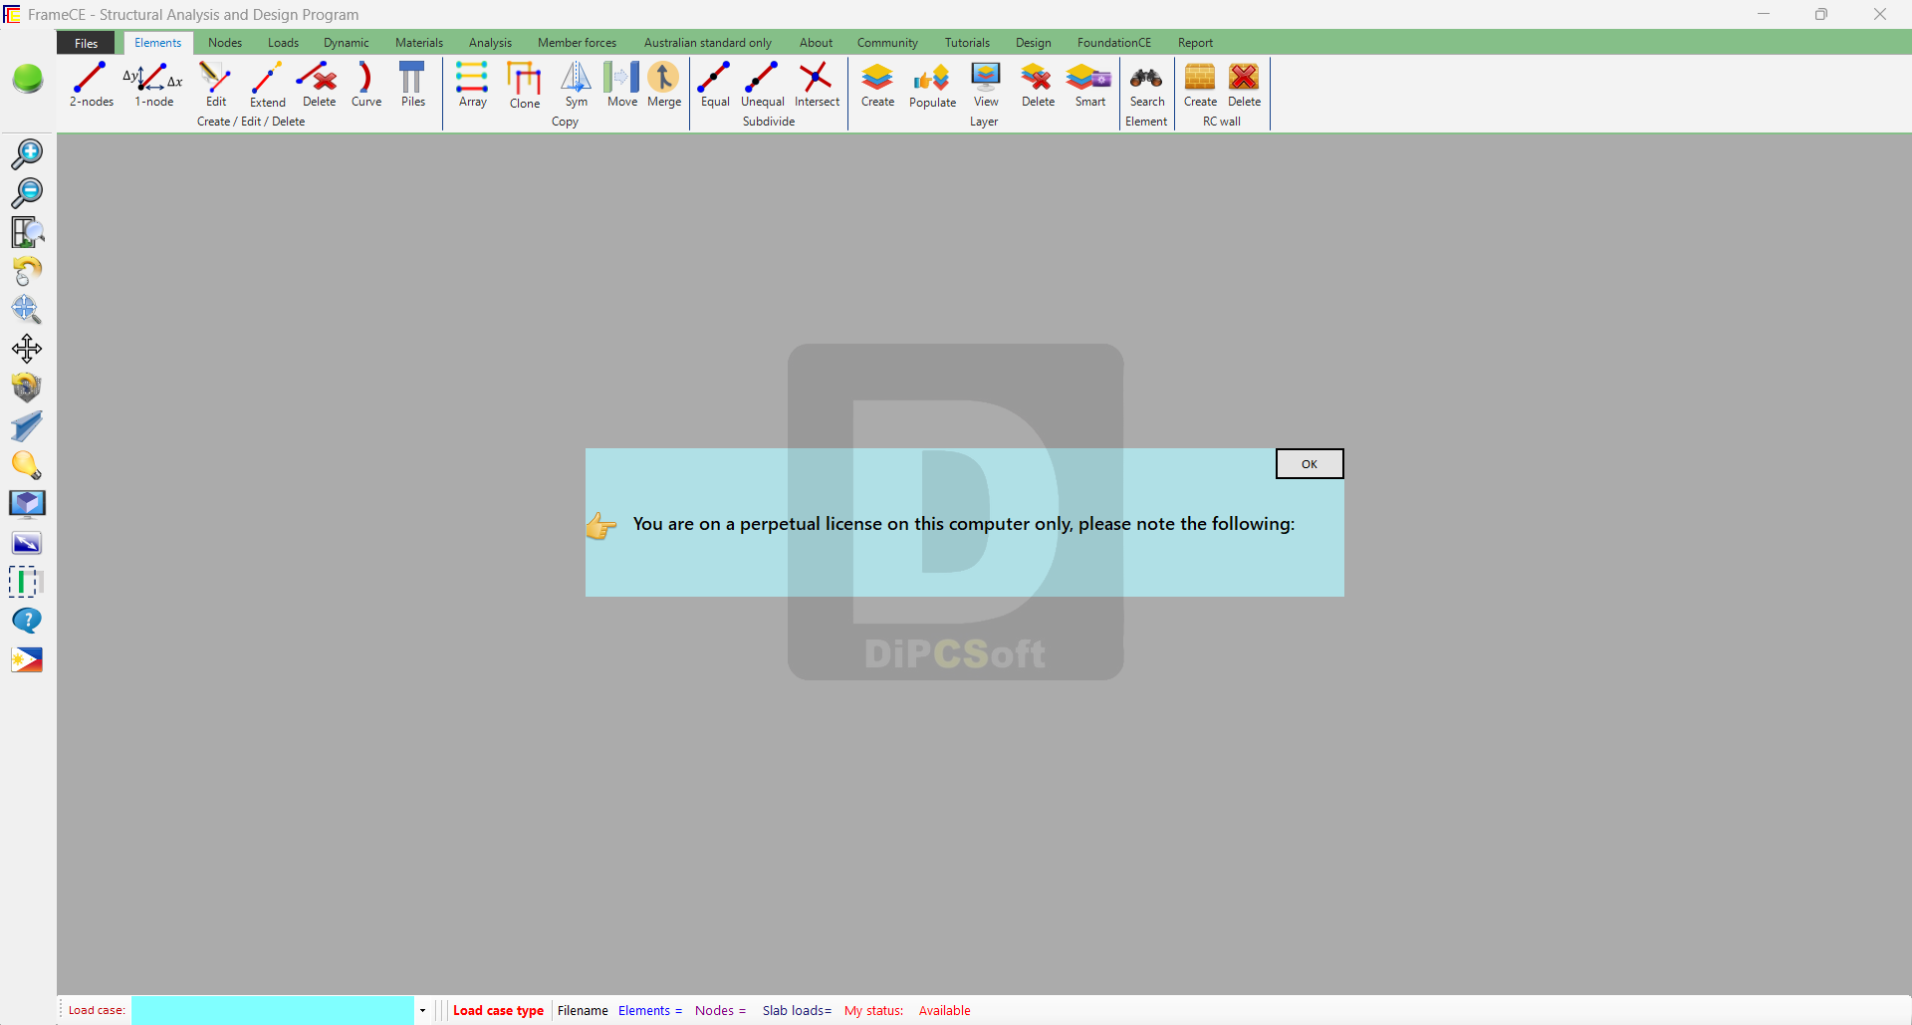The width and height of the screenshot is (1912, 1025).
Task: Click the Populate layer icon
Action: click(932, 85)
